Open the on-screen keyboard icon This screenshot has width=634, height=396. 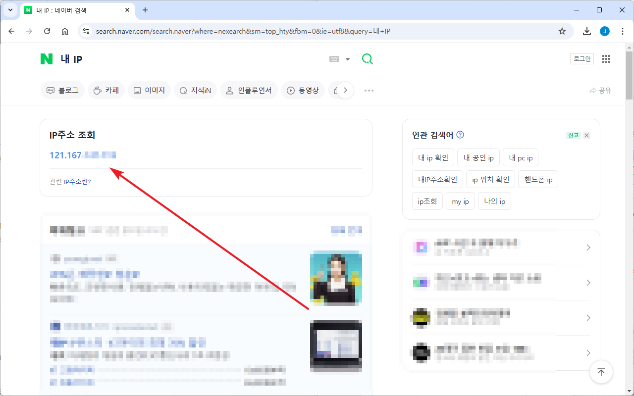[334, 59]
